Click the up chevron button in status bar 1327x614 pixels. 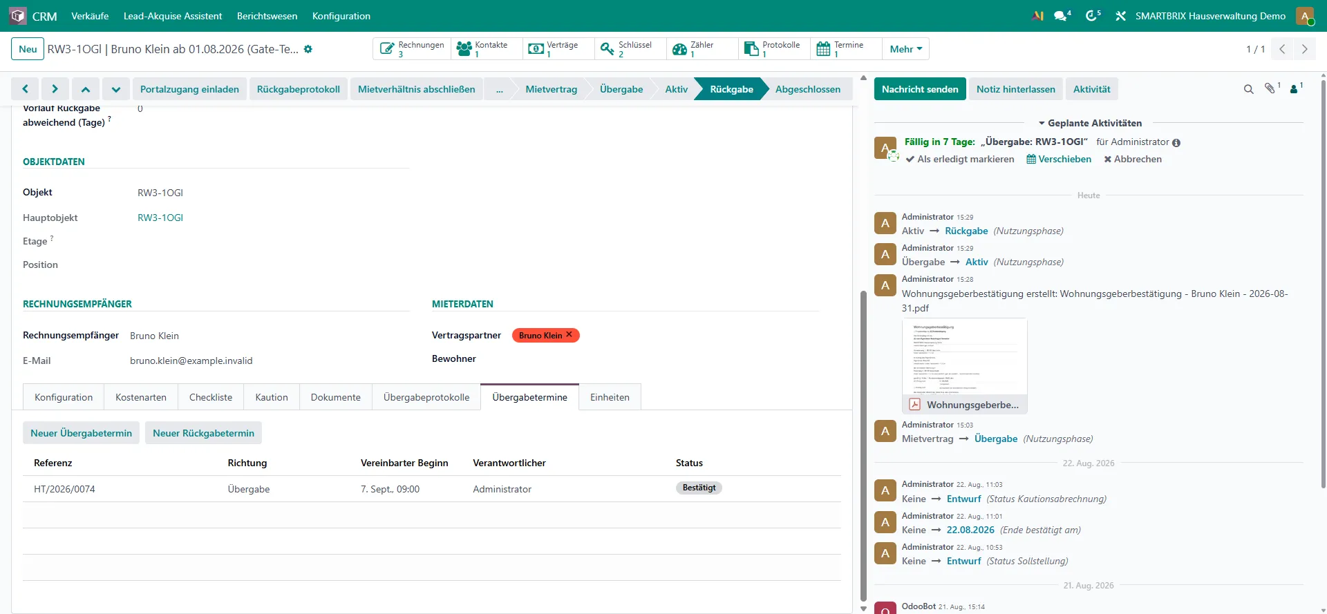pyautogui.click(x=86, y=89)
